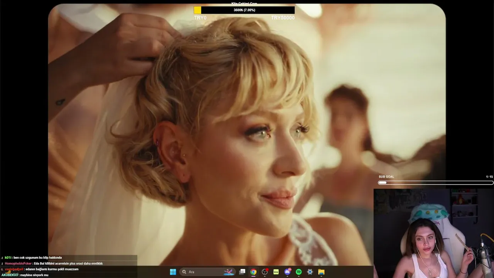The width and height of the screenshot is (494, 278).
Task: Open Discord from the taskbar
Action: point(288,272)
